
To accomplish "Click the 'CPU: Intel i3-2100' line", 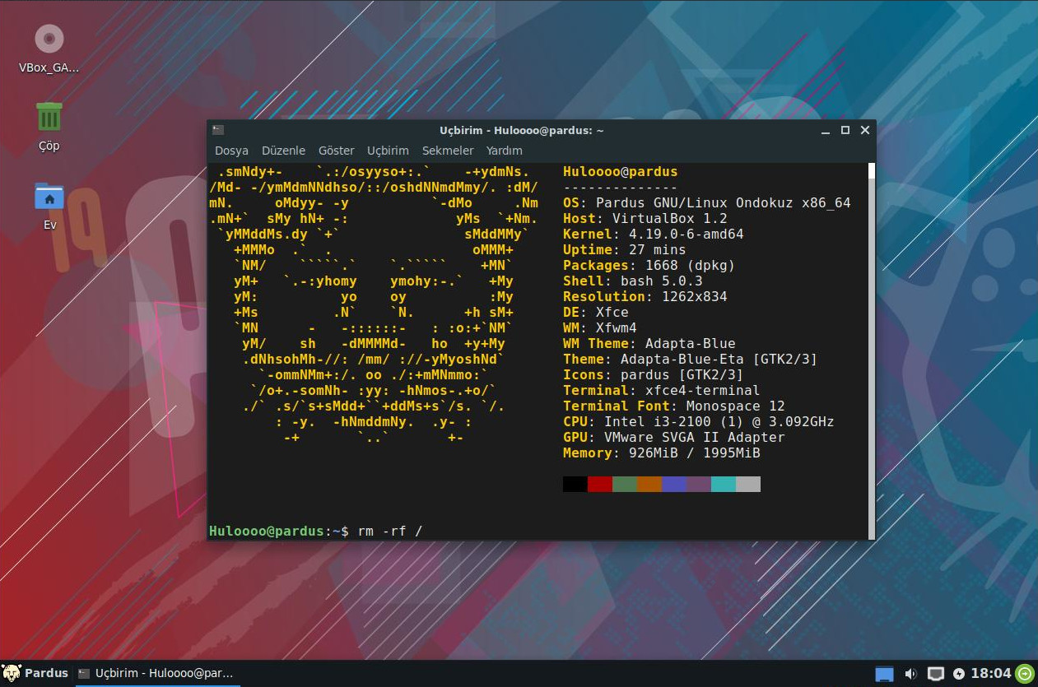I will 699,422.
